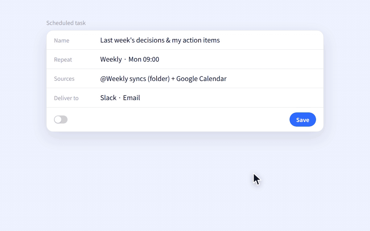Click the Repeat field label
This screenshot has width=370, height=231.
tap(63, 60)
